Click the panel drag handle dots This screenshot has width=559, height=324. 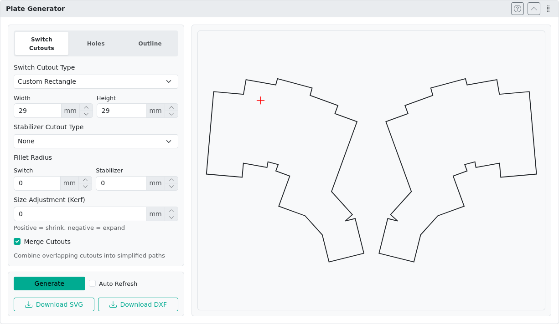coord(548,9)
